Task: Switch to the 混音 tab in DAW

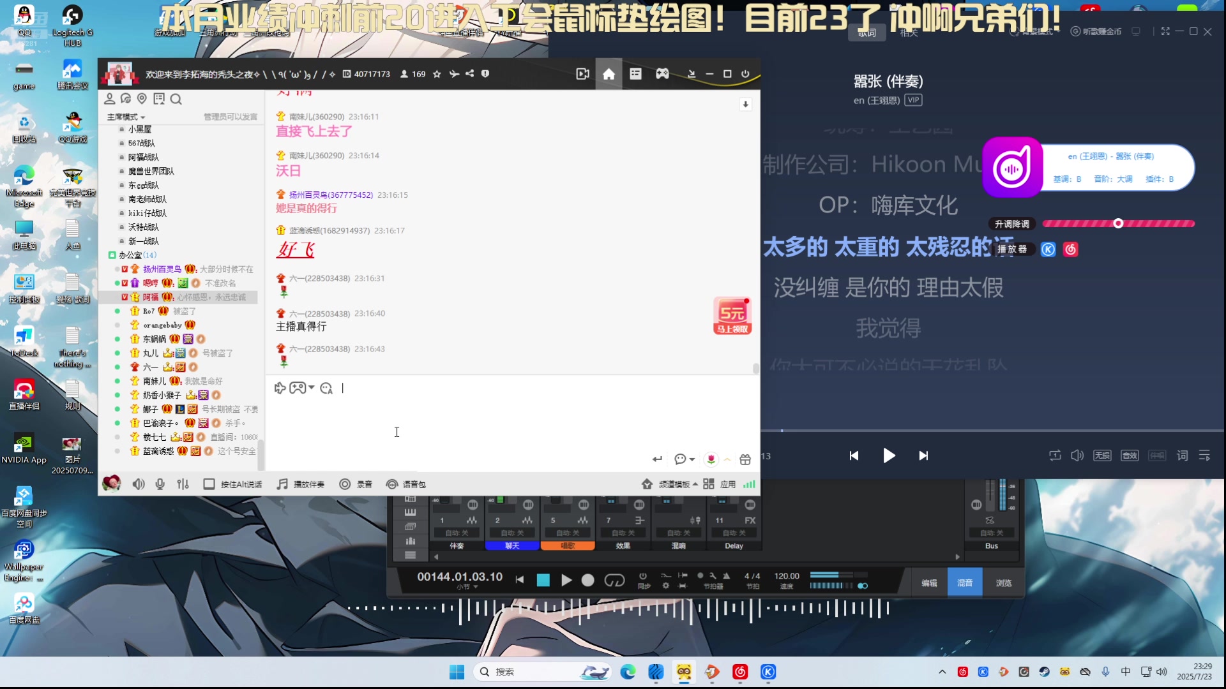Action: [x=965, y=583]
